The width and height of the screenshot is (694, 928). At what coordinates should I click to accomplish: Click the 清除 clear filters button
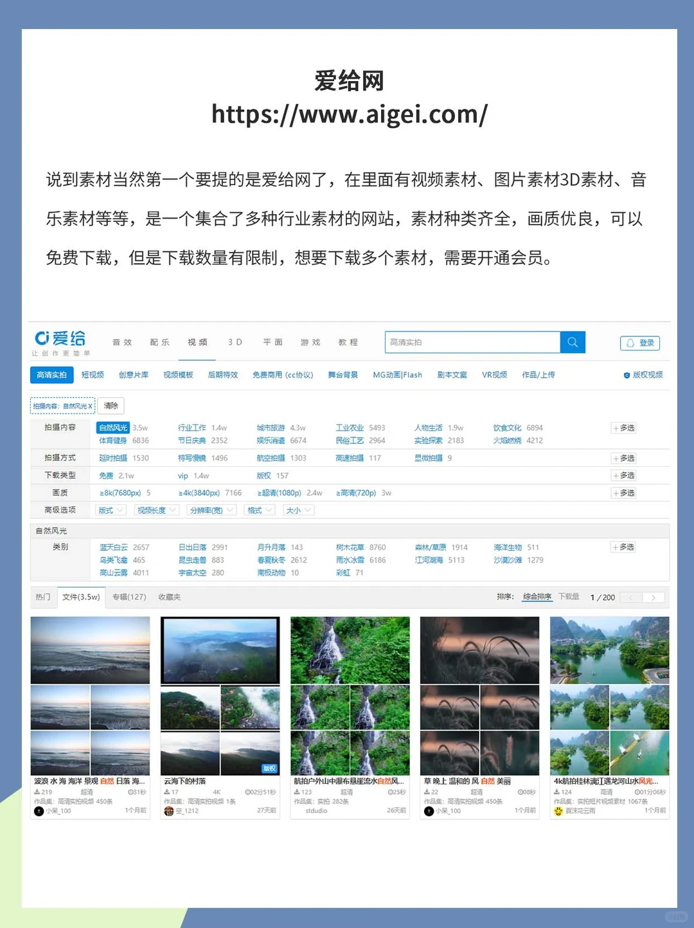click(111, 406)
